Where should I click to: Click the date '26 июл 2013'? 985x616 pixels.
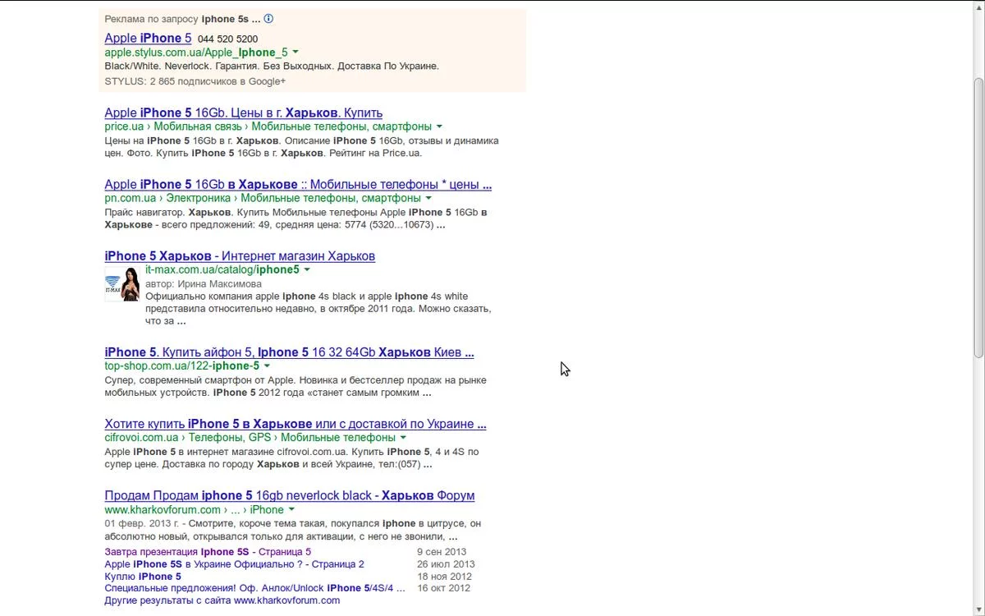point(446,564)
